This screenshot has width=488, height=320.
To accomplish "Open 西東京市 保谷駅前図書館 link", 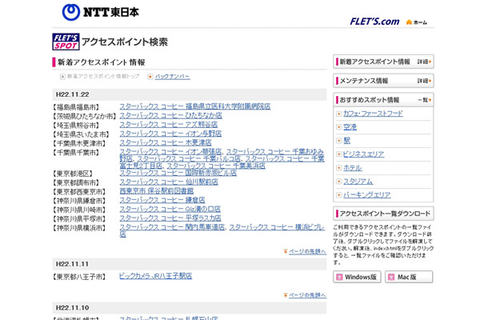I will (x=157, y=191).
